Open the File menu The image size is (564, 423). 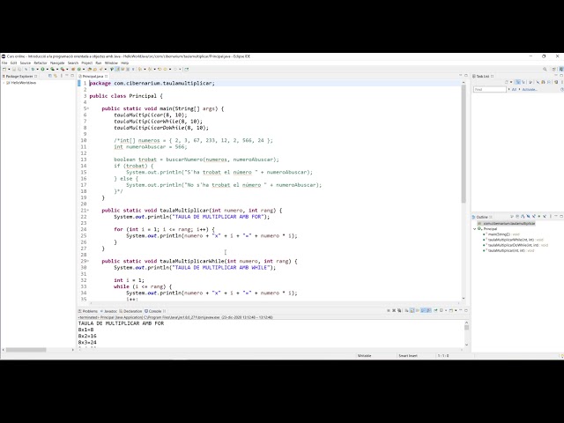point(4,63)
